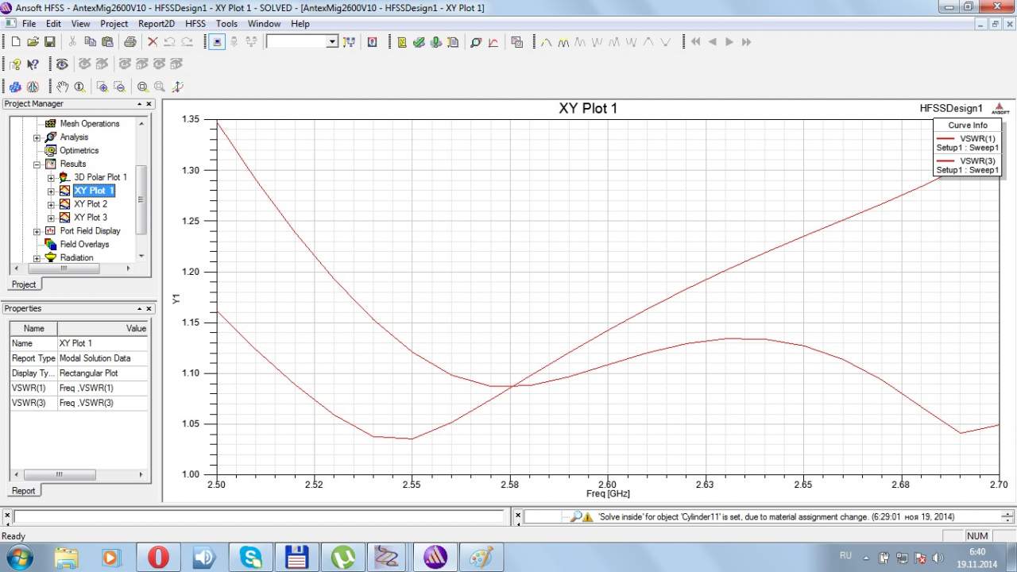Select the Pan hand tool
The width and height of the screenshot is (1017, 572).
tap(63, 87)
